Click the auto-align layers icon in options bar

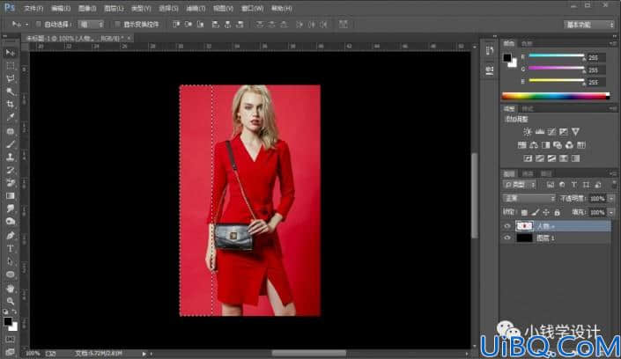[x=344, y=24]
